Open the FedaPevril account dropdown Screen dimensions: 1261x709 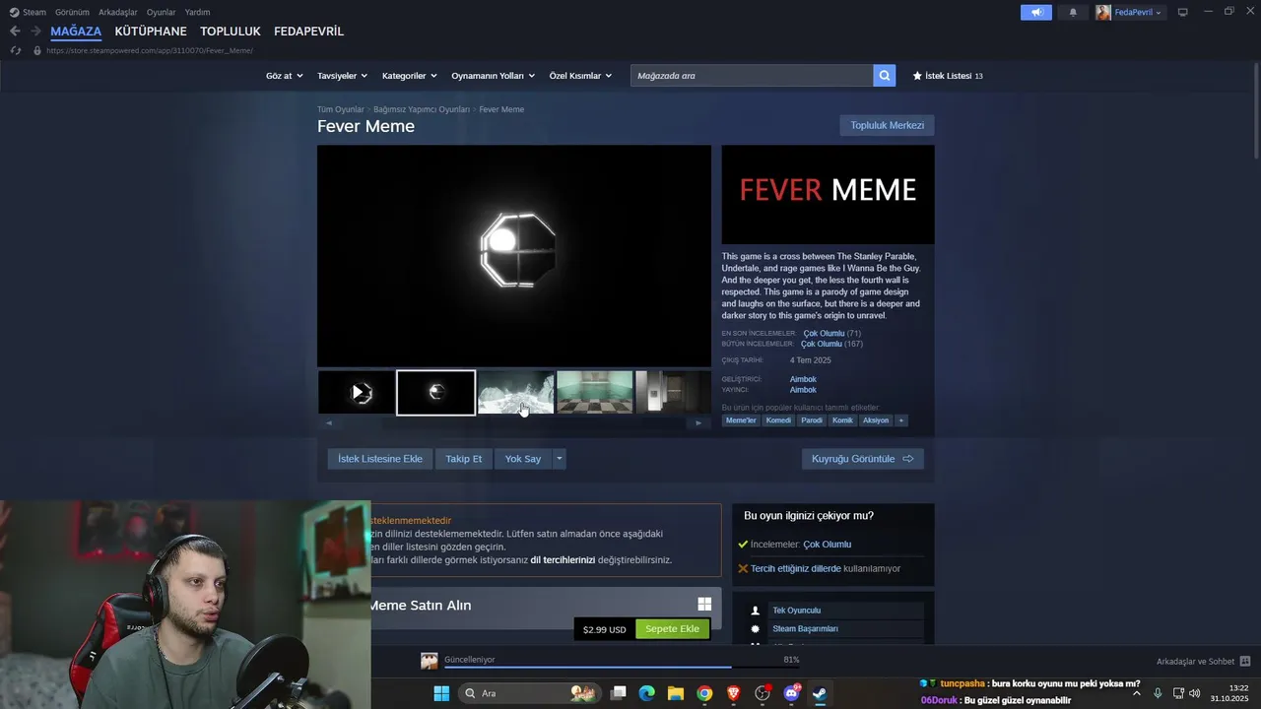tap(1130, 12)
